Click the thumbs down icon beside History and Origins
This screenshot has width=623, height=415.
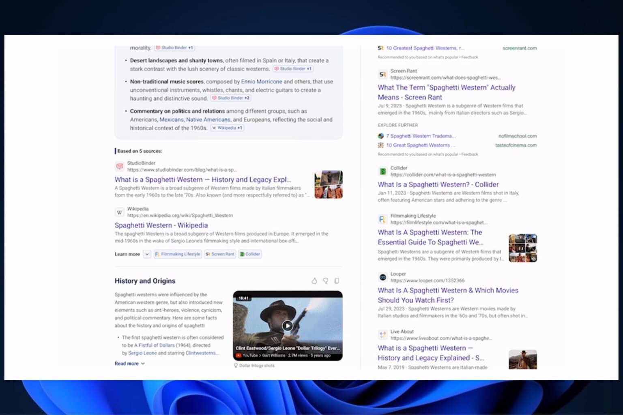coord(325,281)
